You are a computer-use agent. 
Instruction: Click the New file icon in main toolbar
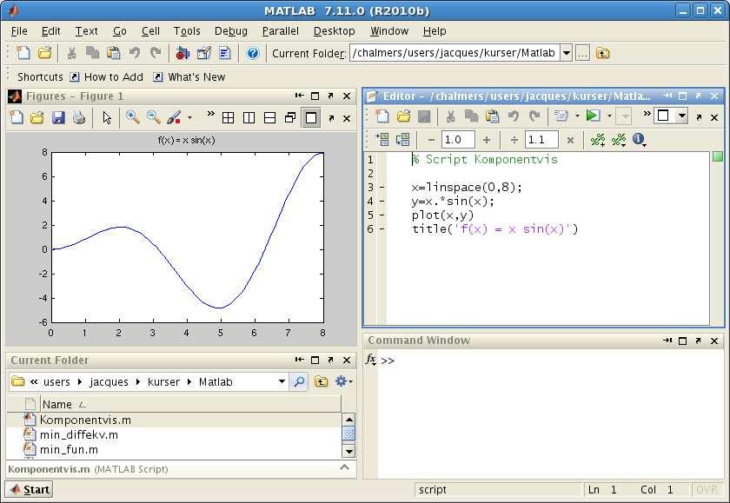tap(23, 53)
